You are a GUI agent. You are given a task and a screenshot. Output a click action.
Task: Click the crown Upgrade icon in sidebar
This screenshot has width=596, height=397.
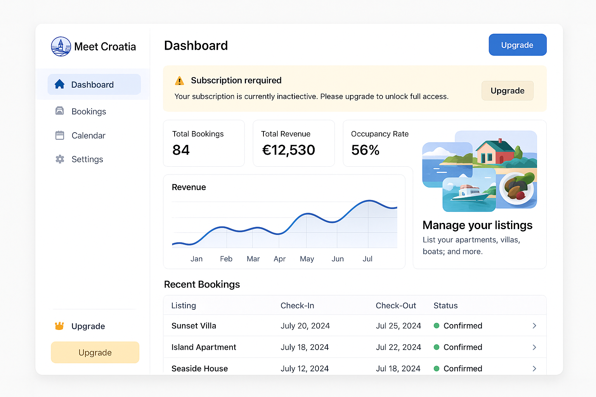[x=59, y=326]
